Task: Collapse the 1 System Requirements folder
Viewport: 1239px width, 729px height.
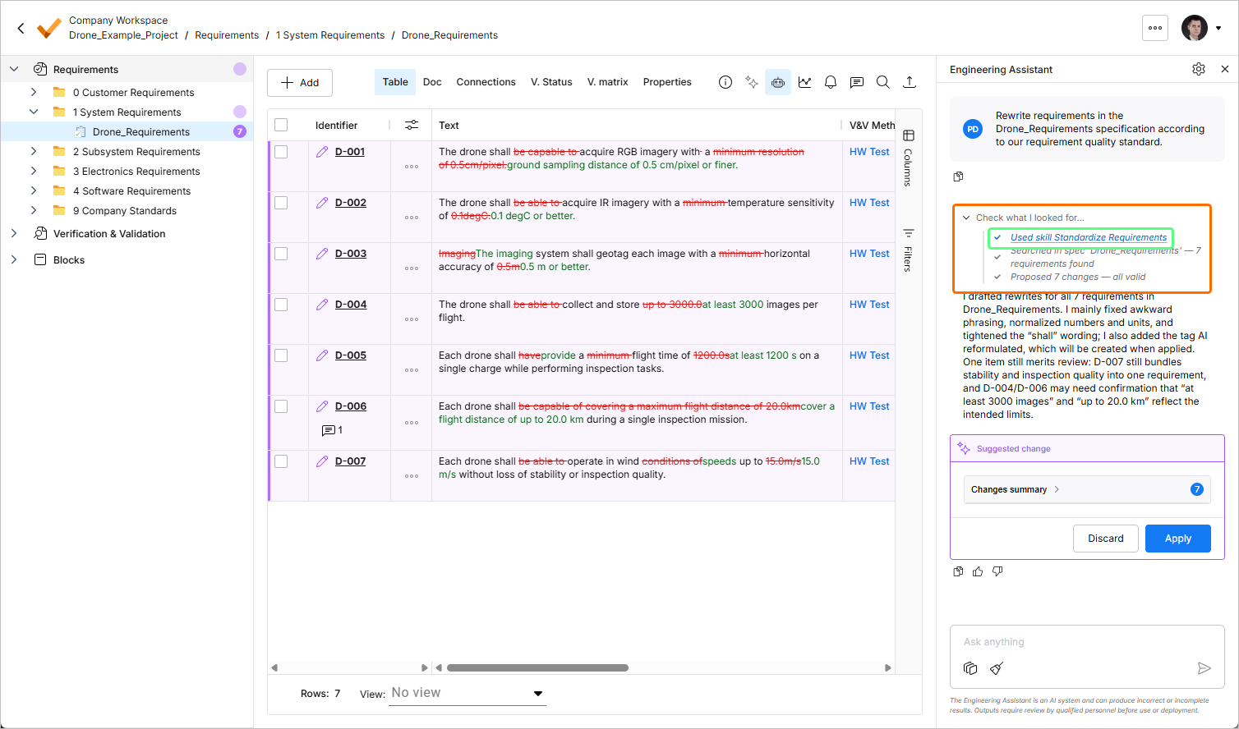Action: point(34,112)
